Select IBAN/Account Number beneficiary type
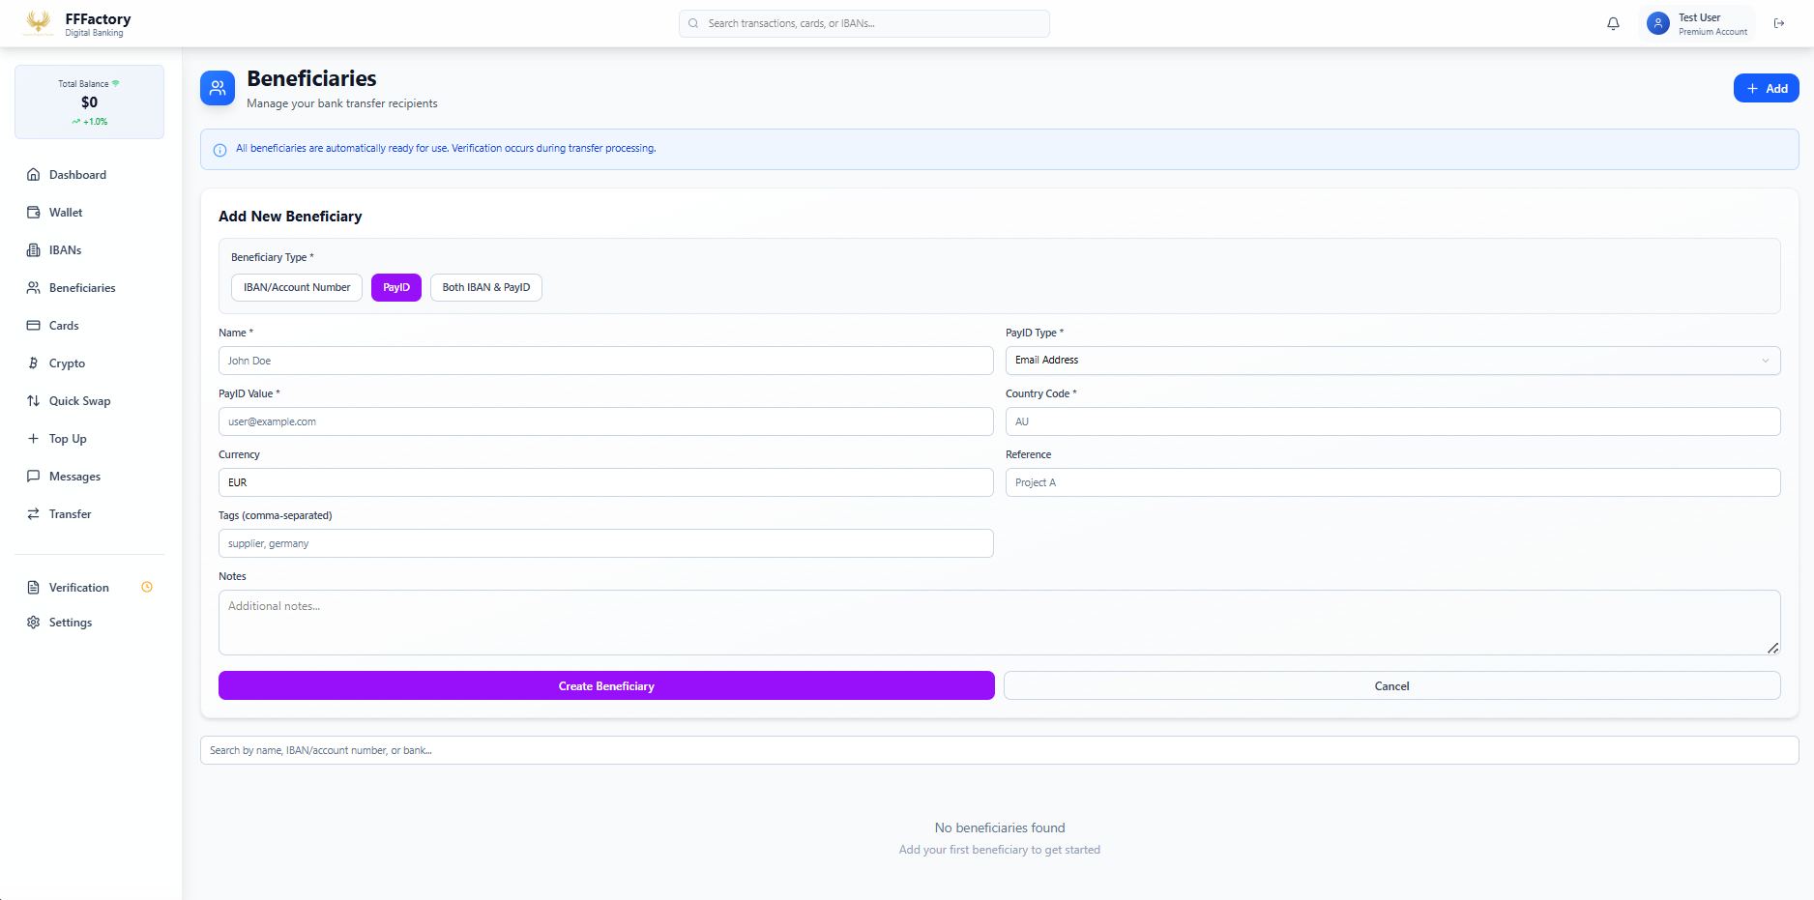 (x=297, y=288)
